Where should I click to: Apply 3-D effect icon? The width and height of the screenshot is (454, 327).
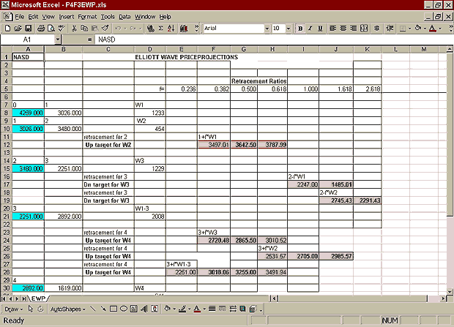253,309
